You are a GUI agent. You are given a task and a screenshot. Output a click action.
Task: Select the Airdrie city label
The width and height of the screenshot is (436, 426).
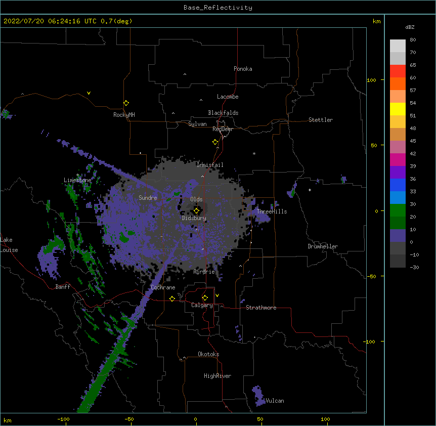pyautogui.click(x=204, y=272)
